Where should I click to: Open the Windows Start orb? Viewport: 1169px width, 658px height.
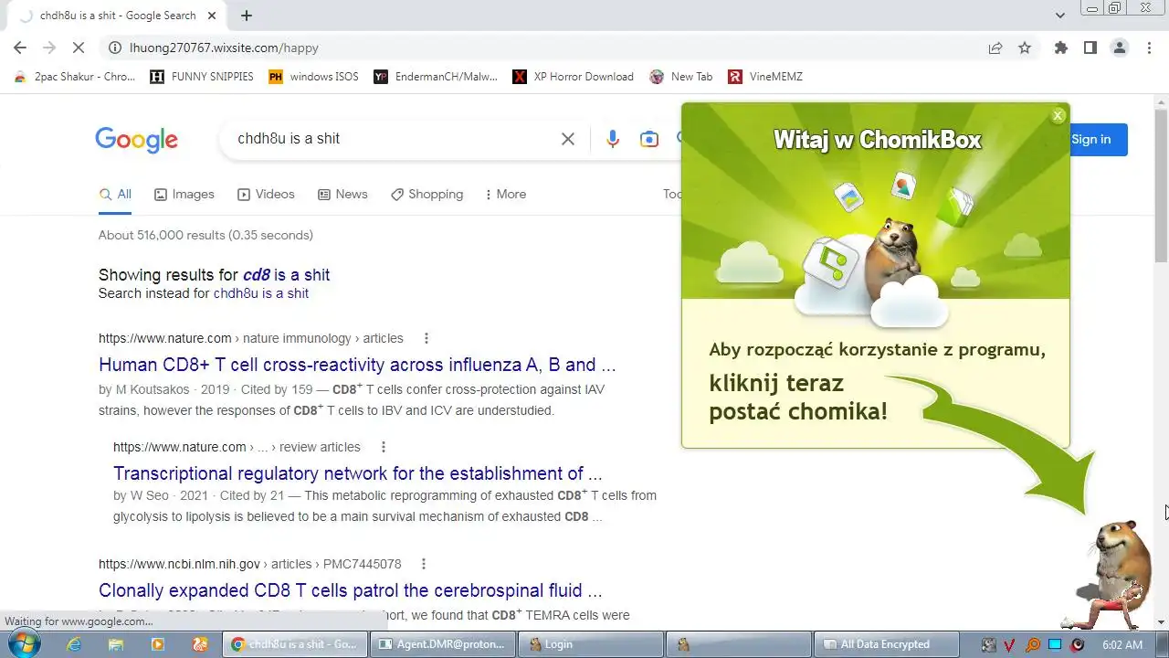tap(23, 643)
